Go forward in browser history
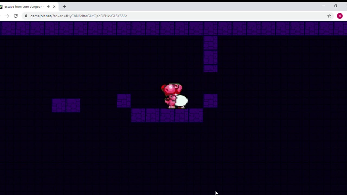This screenshot has width=347, height=195. click(x=7, y=16)
